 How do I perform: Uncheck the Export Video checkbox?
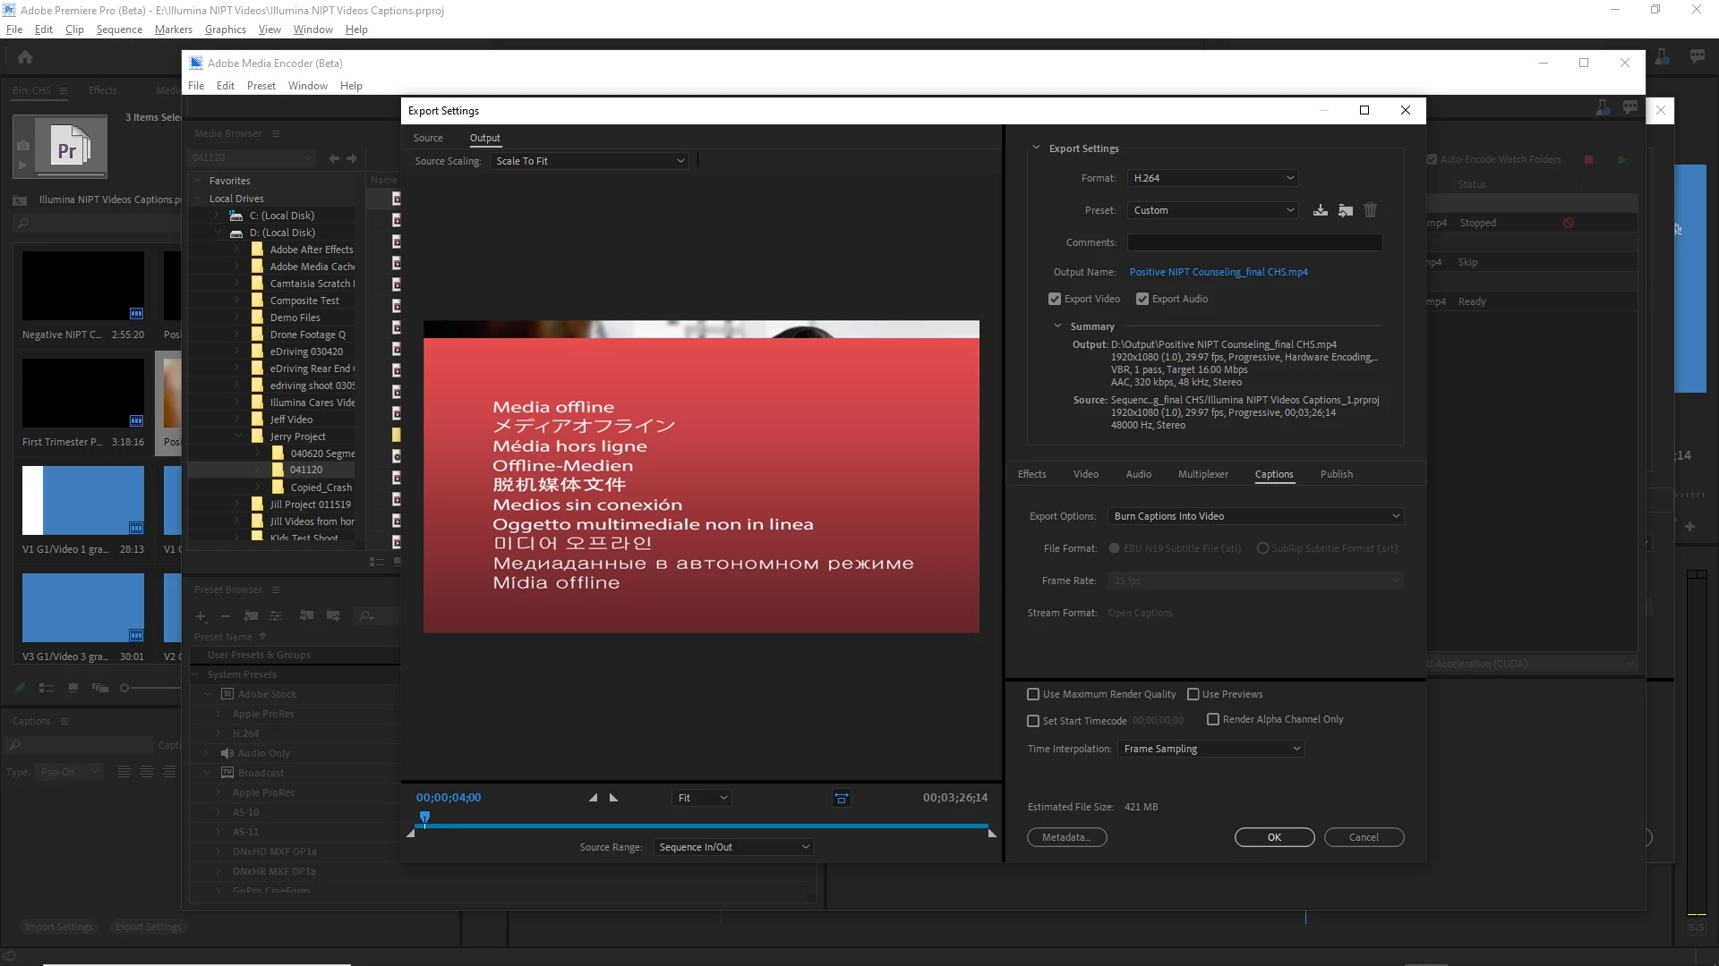(1055, 299)
